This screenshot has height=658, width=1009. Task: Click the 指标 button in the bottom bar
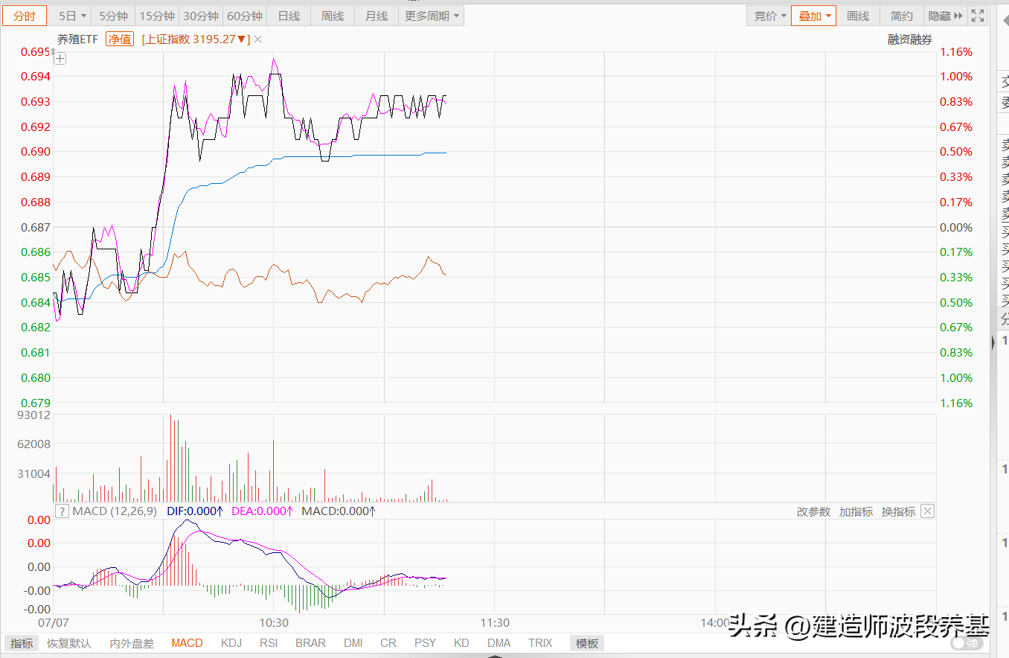pos(22,643)
